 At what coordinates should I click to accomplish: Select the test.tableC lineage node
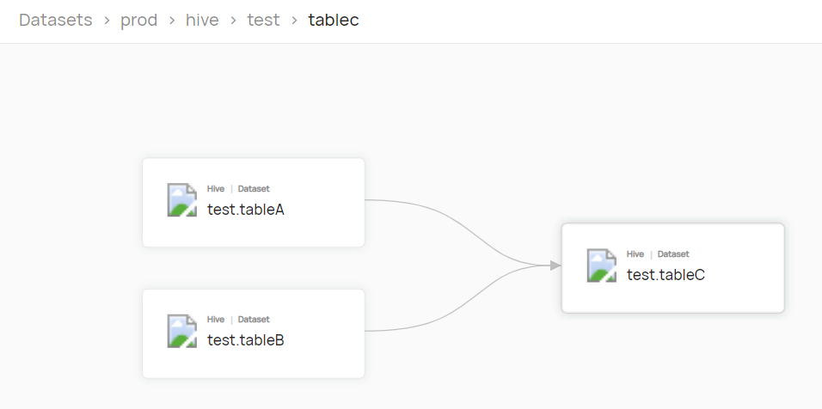click(672, 268)
